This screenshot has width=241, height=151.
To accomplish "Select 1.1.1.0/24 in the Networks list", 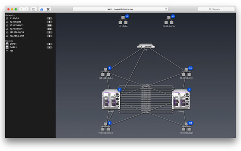I will point(29,19).
